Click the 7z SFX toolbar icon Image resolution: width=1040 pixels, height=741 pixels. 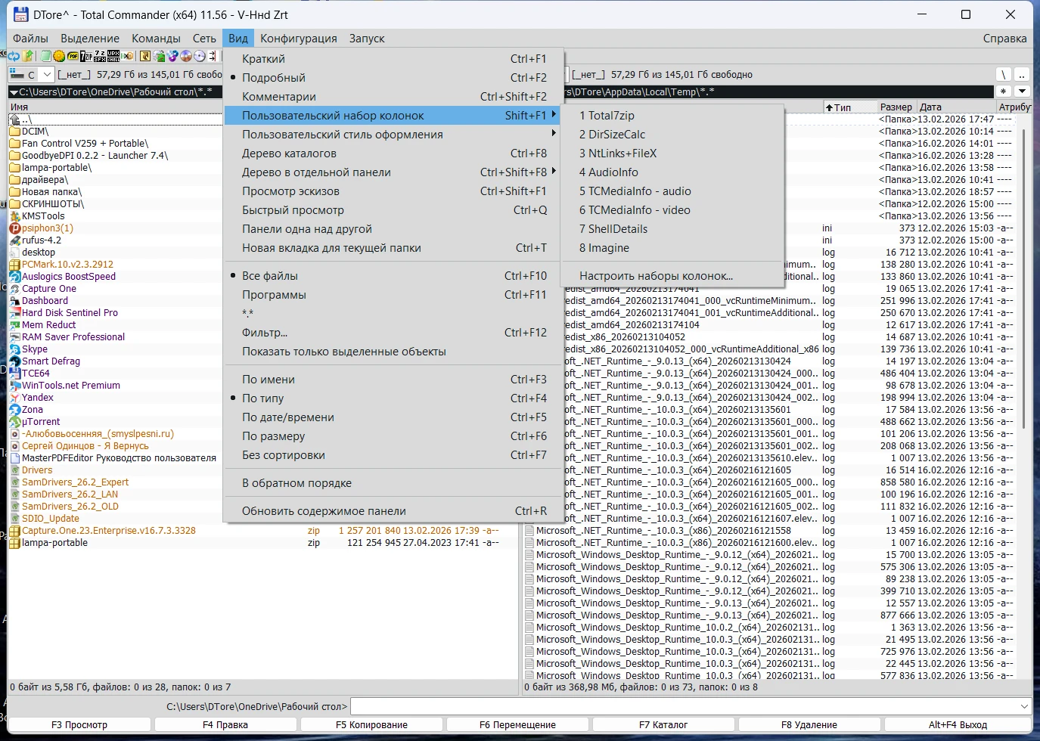100,56
